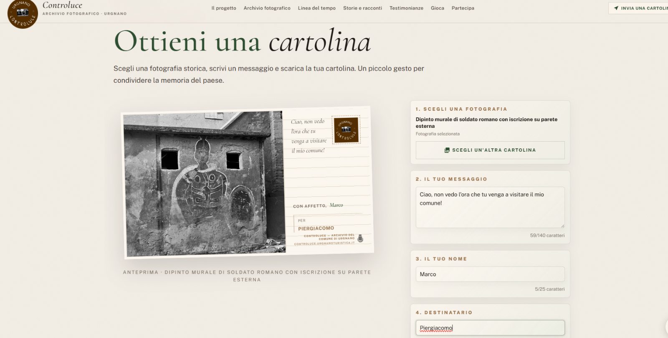Click the 5/25 caratteri counter
The width and height of the screenshot is (668, 338).
click(x=549, y=289)
